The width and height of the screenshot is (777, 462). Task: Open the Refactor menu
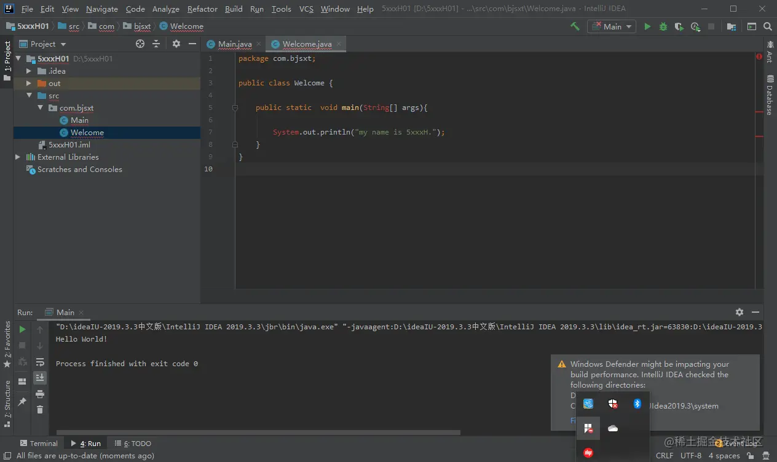[x=202, y=9]
